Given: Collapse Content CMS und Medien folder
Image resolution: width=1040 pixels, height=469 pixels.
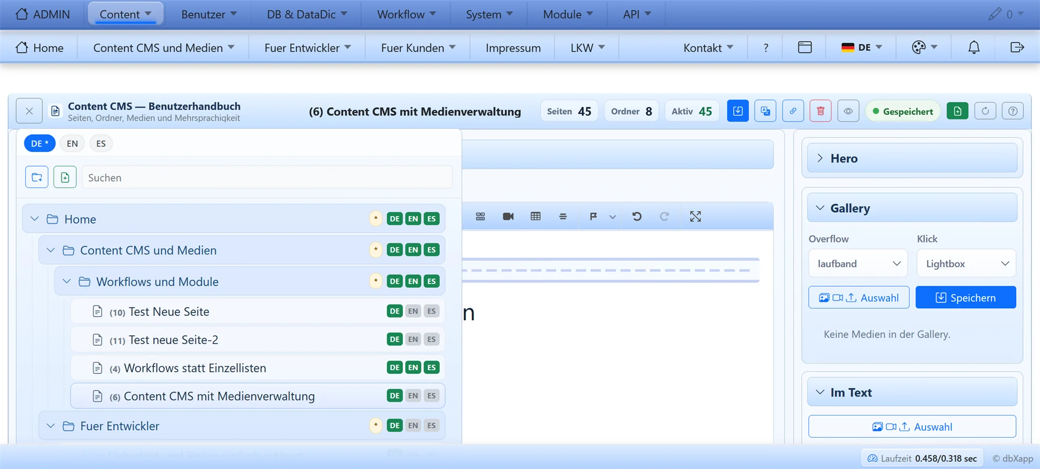Looking at the screenshot, I should [50, 250].
